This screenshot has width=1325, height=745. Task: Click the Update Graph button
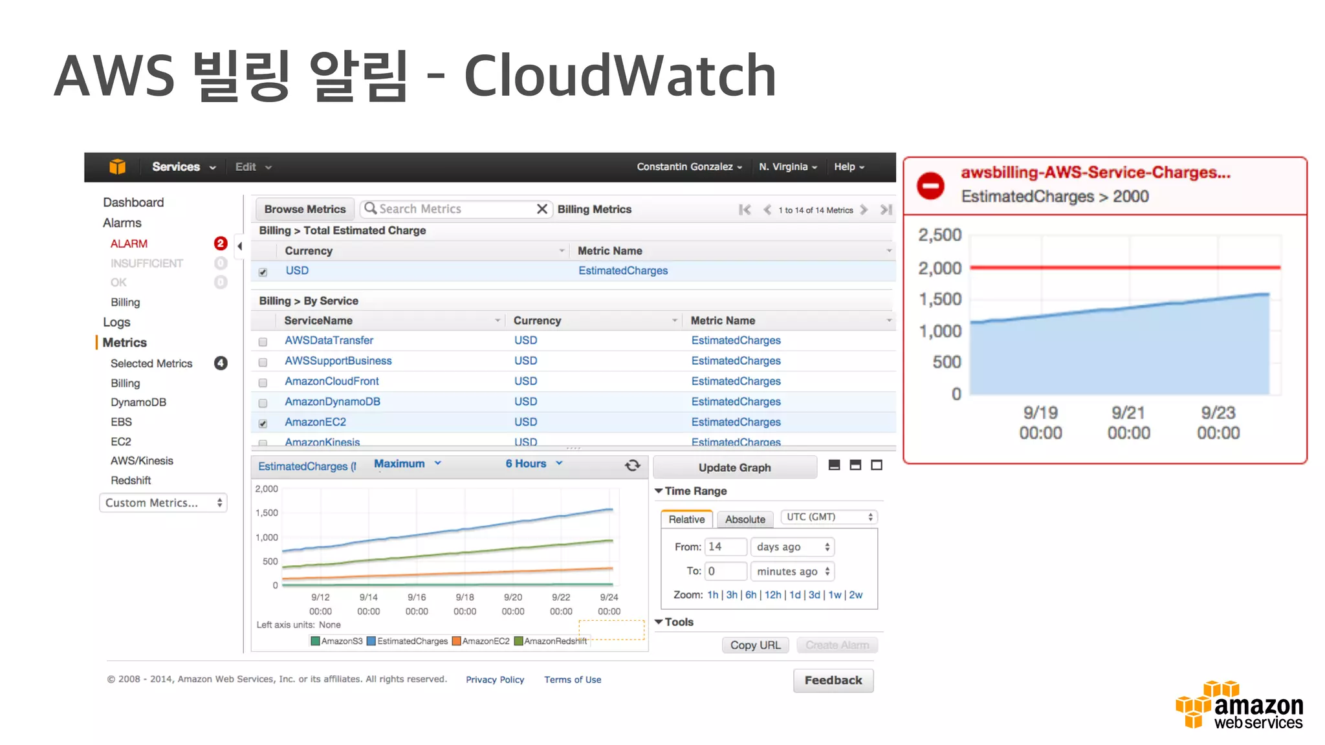(734, 468)
